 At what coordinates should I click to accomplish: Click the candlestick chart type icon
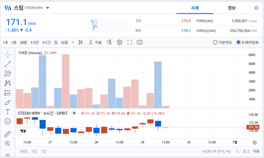pos(81,42)
